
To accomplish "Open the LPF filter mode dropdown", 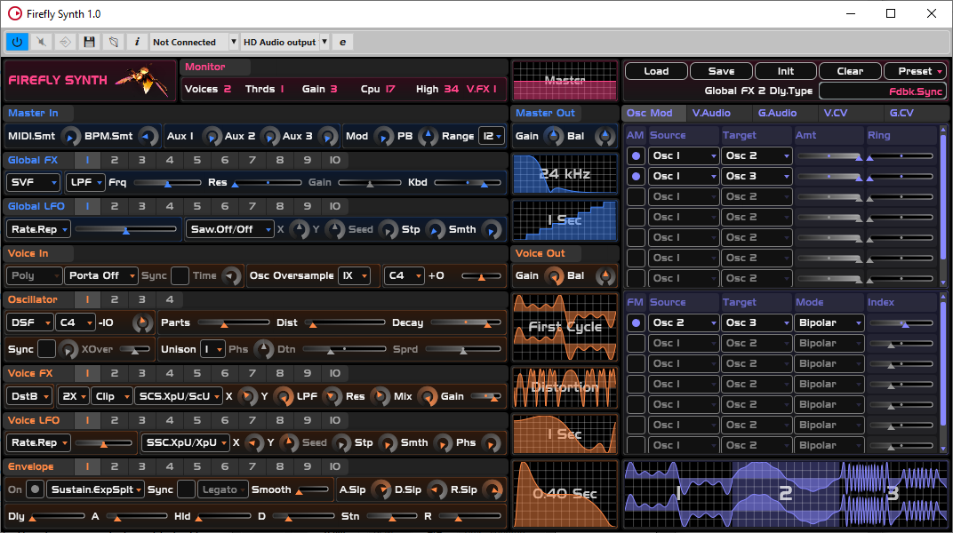I will (x=85, y=183).
